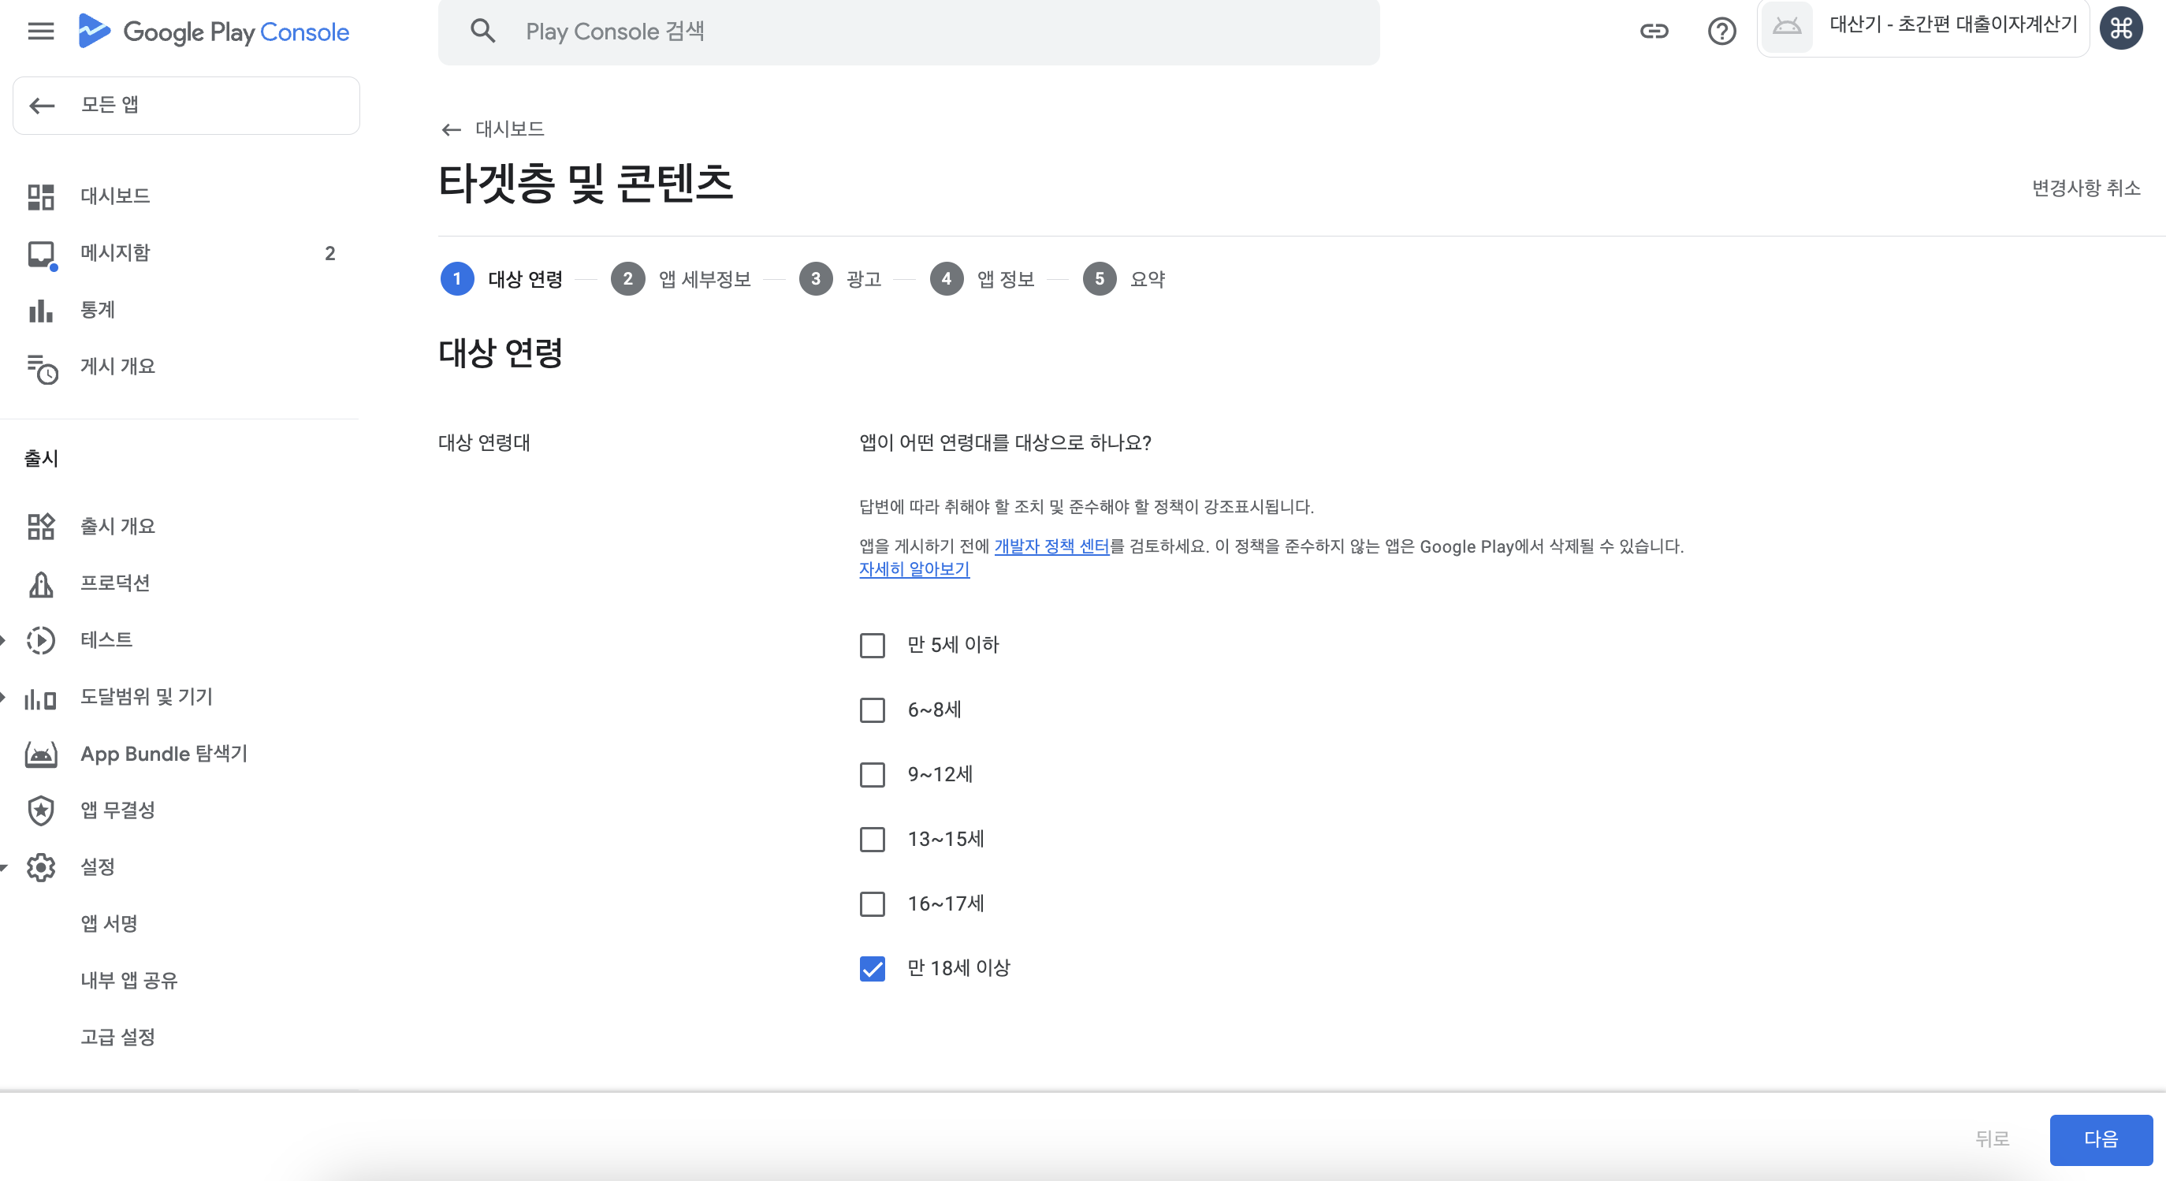Click 변경사항 취소 to discard changes
Image resolution: width=2166 pixels, height=1181 pixels.
(2086, 188)
